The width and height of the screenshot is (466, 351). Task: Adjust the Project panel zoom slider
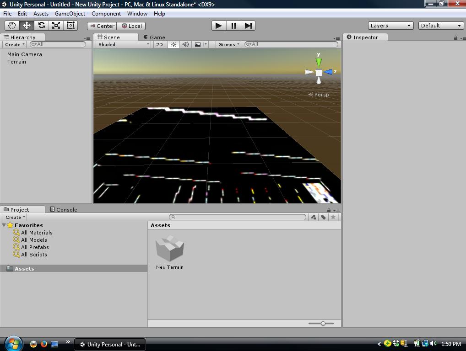(x=322, y=323)
